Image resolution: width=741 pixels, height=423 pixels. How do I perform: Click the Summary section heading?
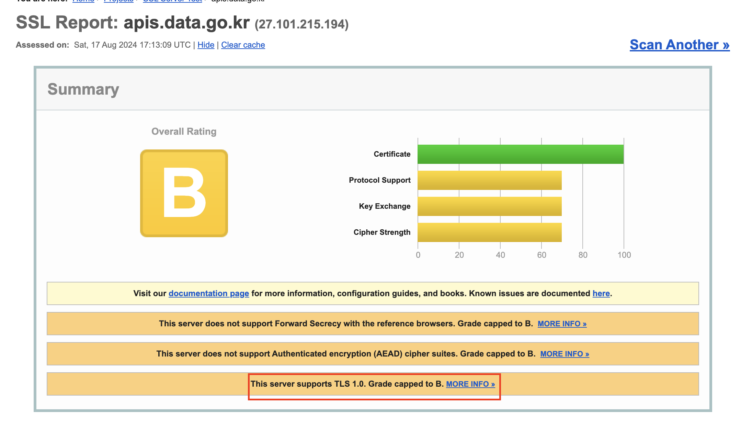click(83, 89)
